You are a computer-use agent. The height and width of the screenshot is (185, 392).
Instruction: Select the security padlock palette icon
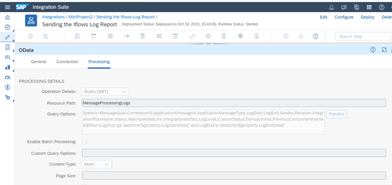[x=224, y=36]
